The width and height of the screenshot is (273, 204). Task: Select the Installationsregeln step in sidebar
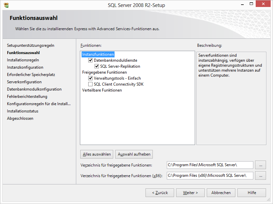click(23, 60)
